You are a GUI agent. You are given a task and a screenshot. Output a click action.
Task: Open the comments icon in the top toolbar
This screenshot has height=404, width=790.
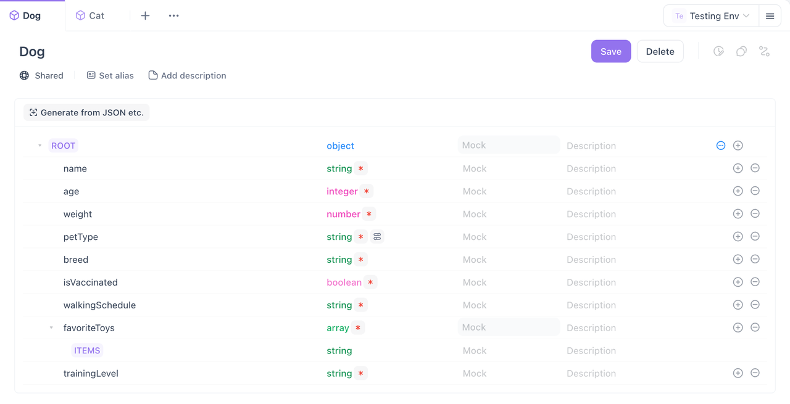(x=741, y=51)
